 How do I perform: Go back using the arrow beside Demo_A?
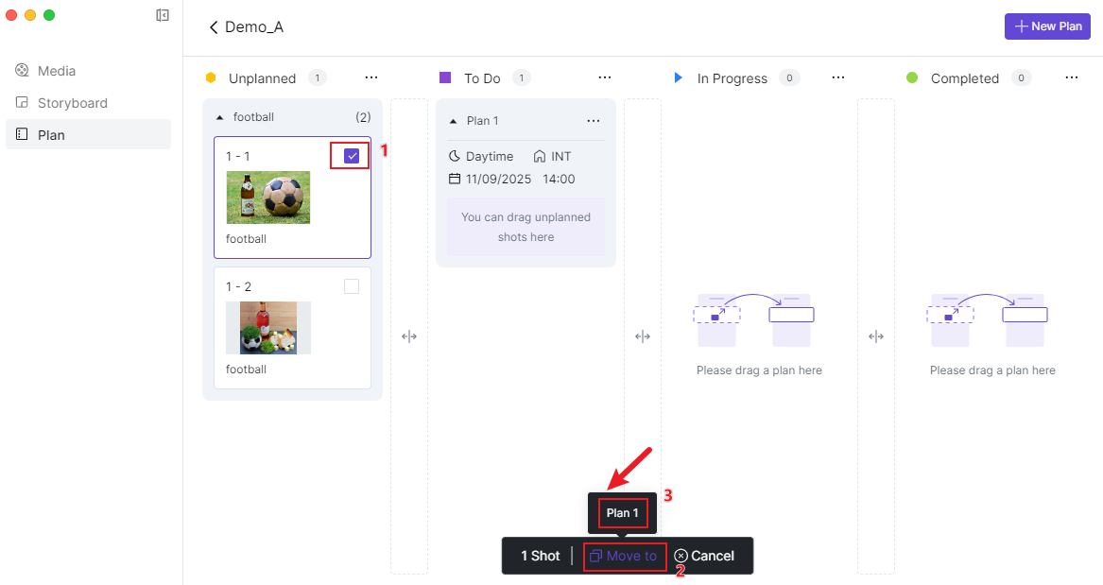(214, 27)
